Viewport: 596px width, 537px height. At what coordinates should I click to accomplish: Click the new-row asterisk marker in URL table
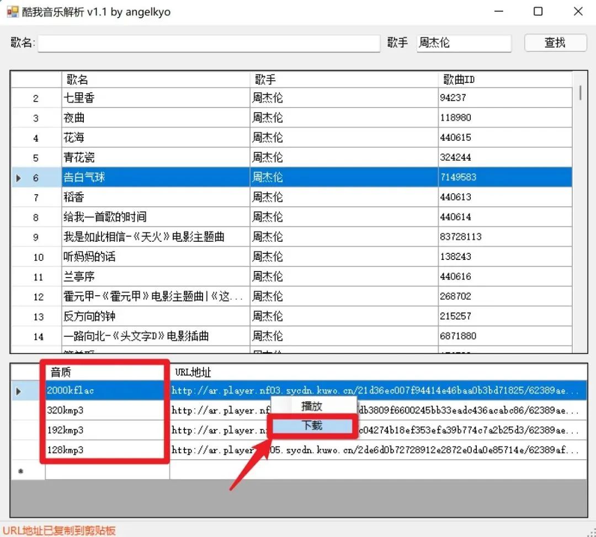(21, 471)
